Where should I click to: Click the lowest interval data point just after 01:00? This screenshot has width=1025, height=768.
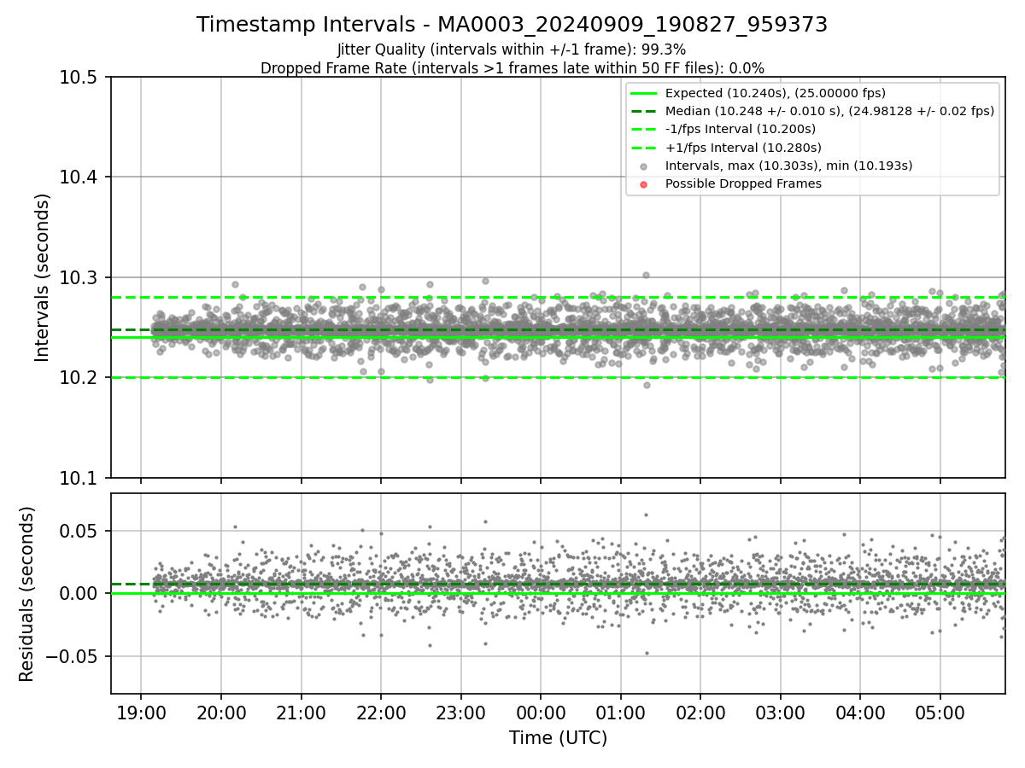pyautogui.click(x=647, y=385)
